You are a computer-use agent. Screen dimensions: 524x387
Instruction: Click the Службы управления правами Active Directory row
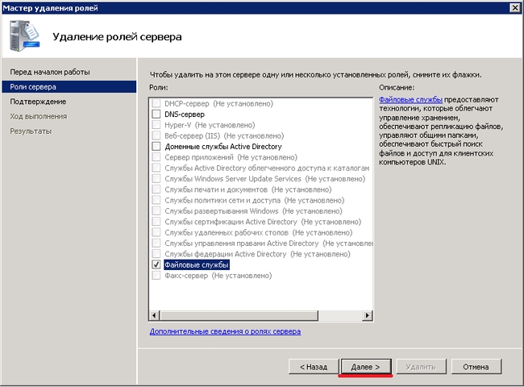[268, 243]
